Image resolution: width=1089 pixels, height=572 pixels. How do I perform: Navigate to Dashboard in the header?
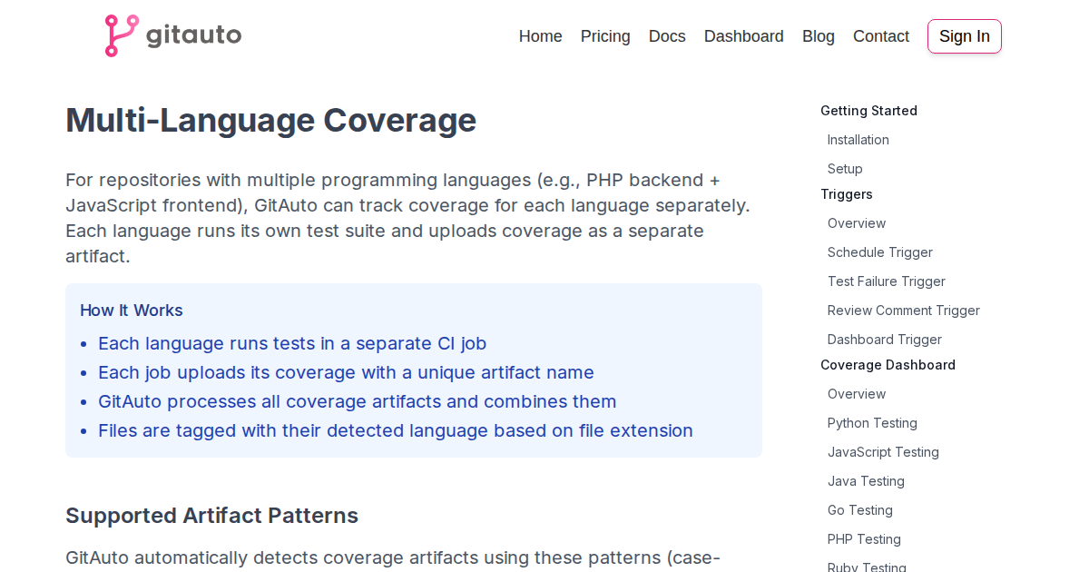point(744,36)
